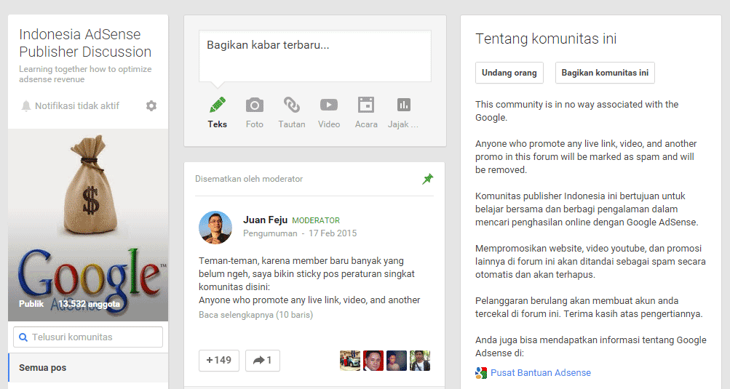Click the fourth +1 user avatar thumbnail
Image resolution: width=730 pixels, height=389 pixels.
[420, 361]
